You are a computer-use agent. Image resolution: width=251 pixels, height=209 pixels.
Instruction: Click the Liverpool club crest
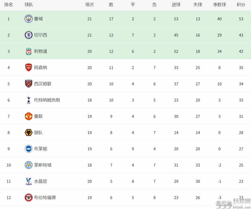pos(29,51)
